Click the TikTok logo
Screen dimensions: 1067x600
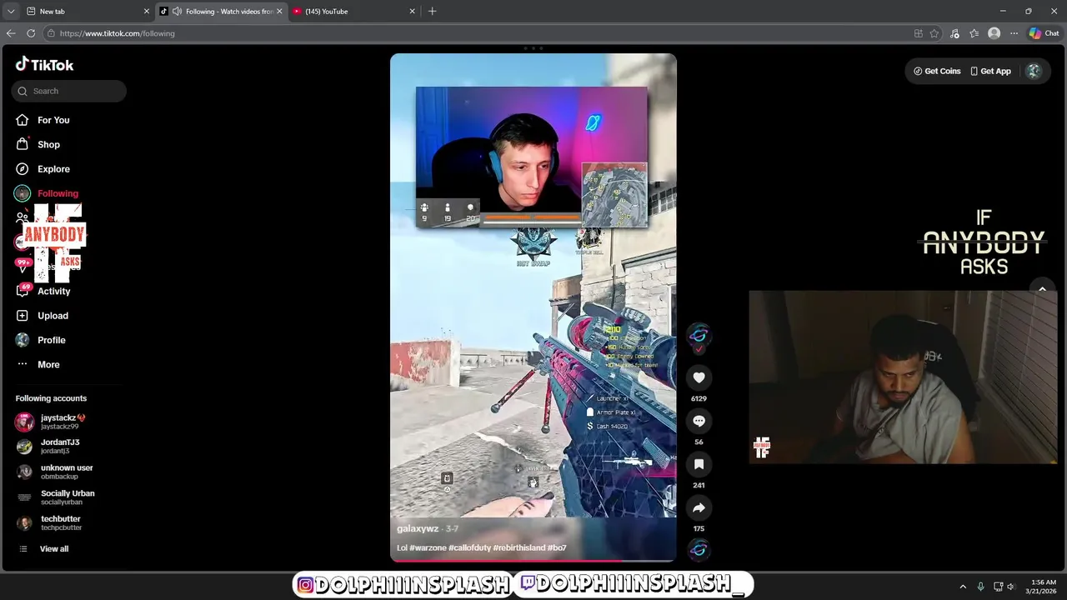point(44,65)
